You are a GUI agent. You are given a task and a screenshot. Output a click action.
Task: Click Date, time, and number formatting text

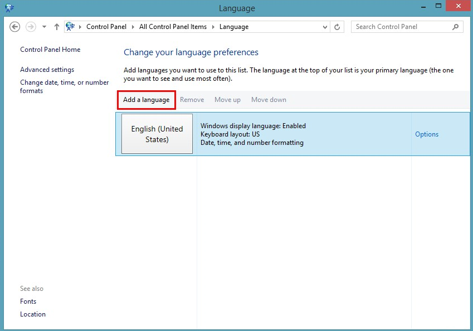252,143
